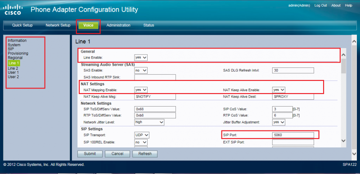Open the Network Jitter Level dropdown
Viewport: 360px width, 174px height.
coord(149,122)
